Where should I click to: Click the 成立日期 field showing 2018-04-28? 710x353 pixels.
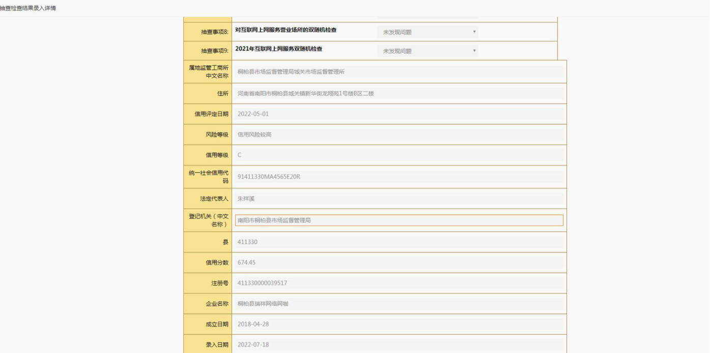(399, 324)
